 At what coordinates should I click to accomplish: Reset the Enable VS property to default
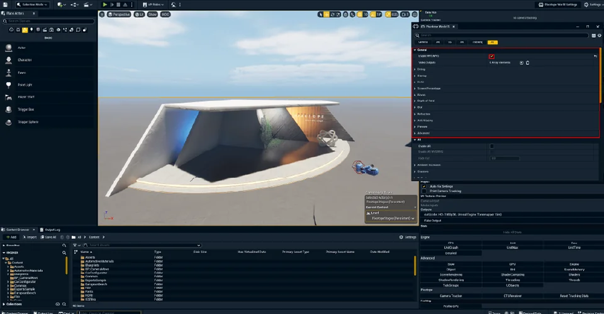[x=595, y=56]
